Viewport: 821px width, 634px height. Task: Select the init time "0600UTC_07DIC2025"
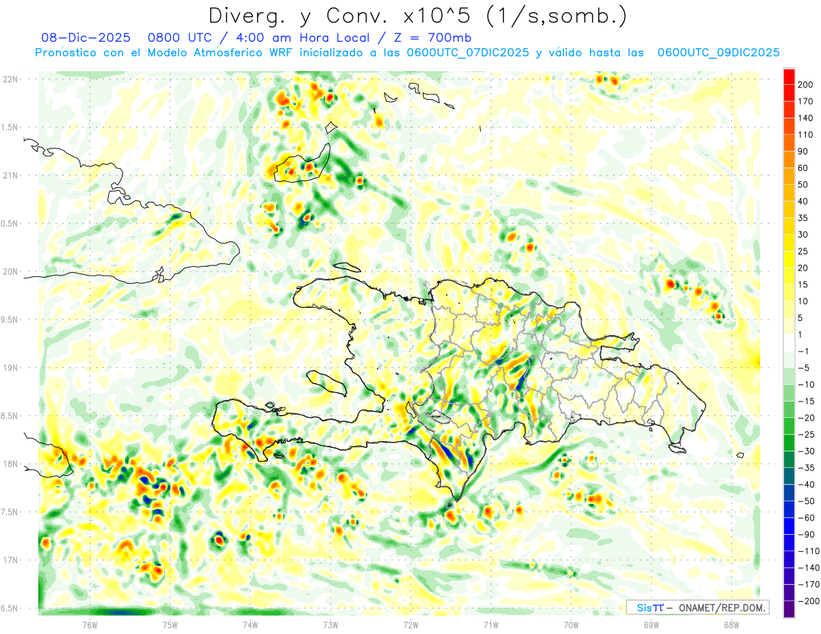tap(467, 53)
